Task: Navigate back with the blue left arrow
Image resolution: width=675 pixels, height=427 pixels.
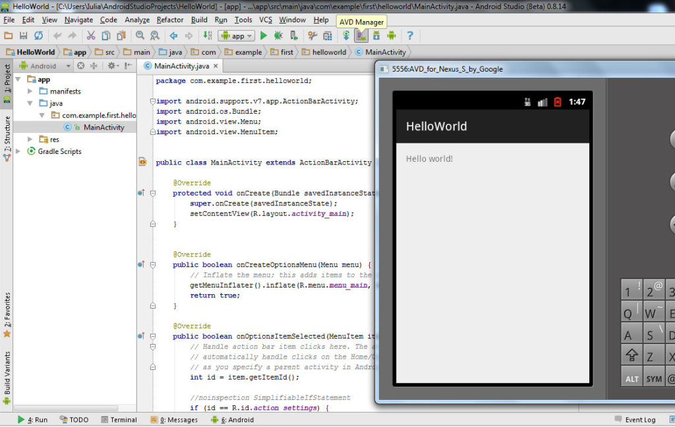Action: click(173, 36)
